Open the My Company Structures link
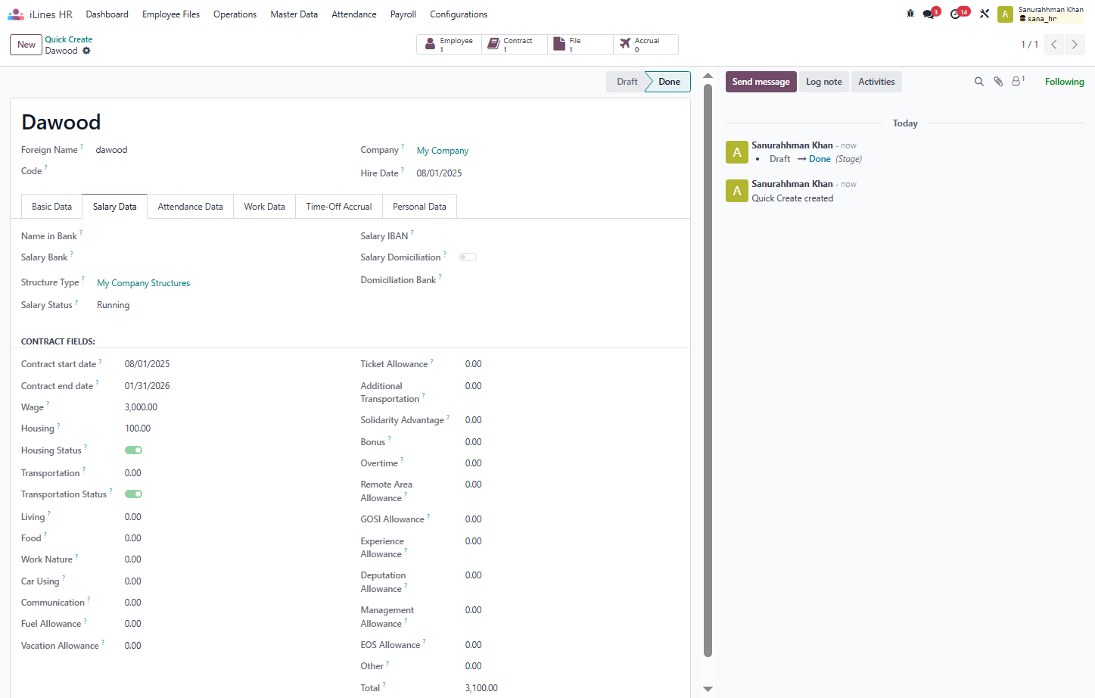1095x698 pixels. [144, 283]
